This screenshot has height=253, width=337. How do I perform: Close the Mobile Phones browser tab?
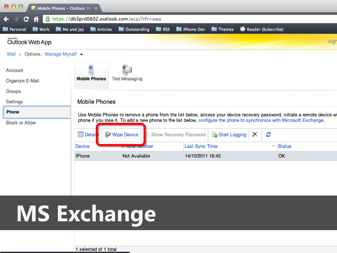point(96,8)
